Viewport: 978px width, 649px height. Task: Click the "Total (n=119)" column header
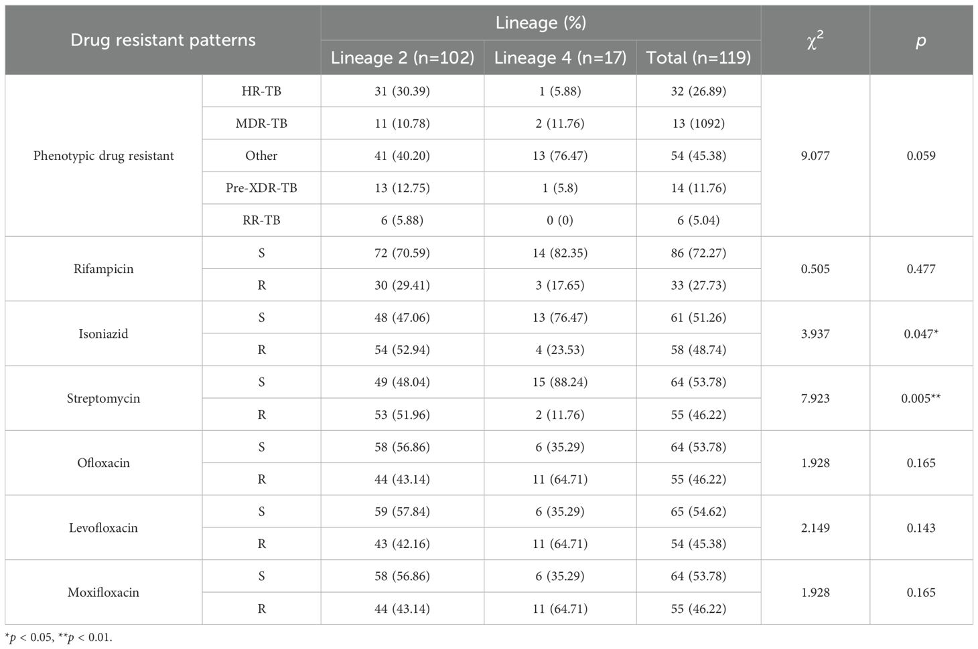click(x=698, y=58)
